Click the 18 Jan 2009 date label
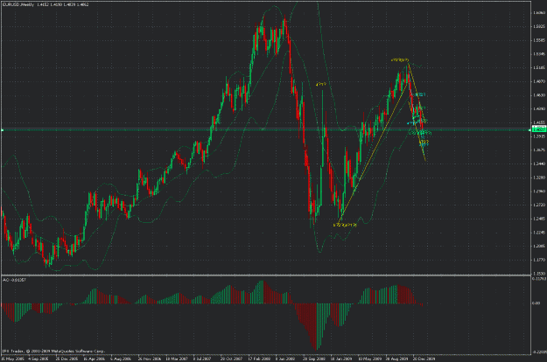This screenshot has width=547, height=362. [340, 359]
